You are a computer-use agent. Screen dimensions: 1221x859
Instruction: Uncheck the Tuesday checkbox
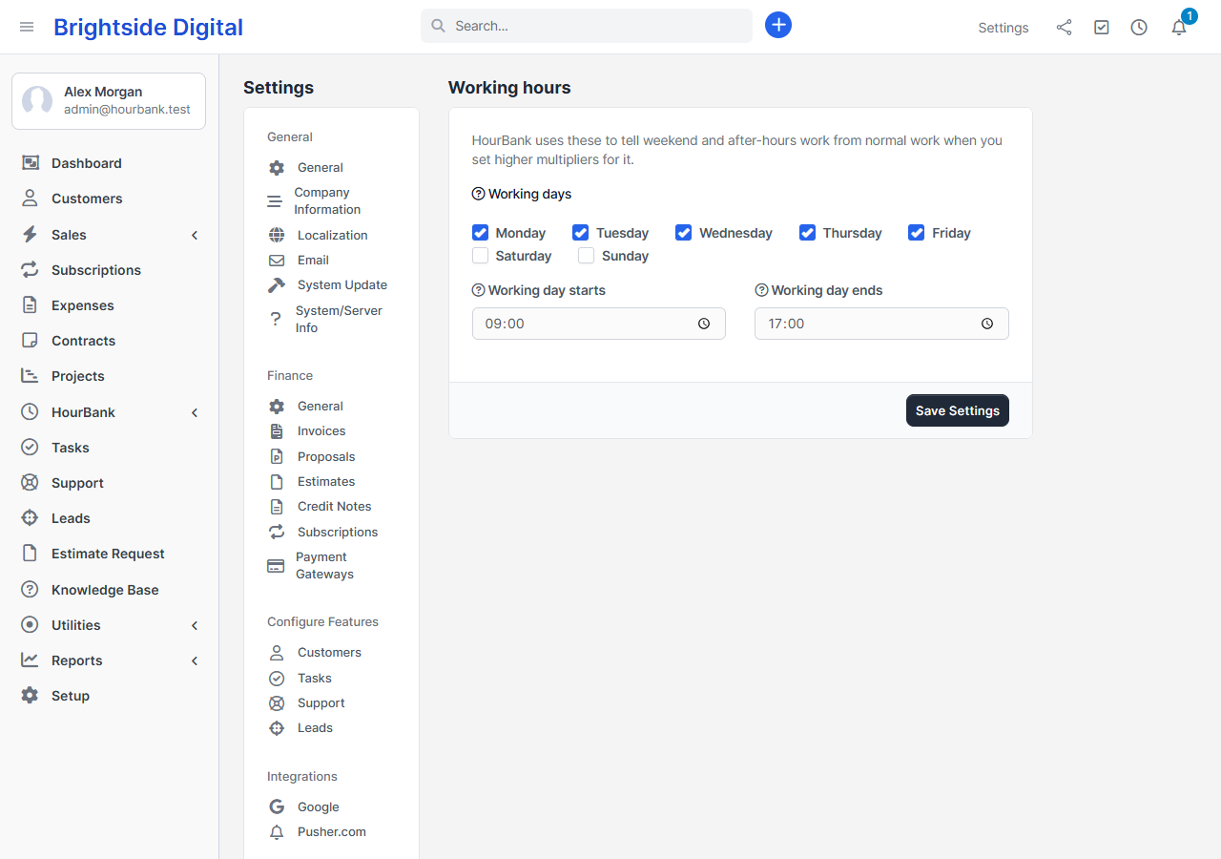point(581,233)
